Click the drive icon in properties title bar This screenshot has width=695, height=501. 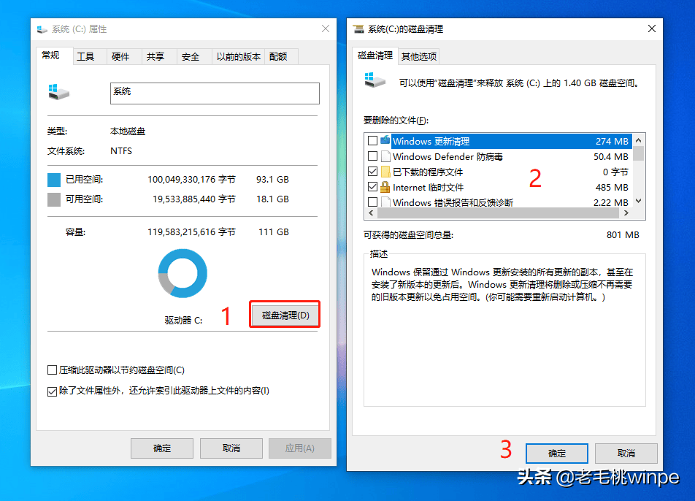[x=42, y=29]
